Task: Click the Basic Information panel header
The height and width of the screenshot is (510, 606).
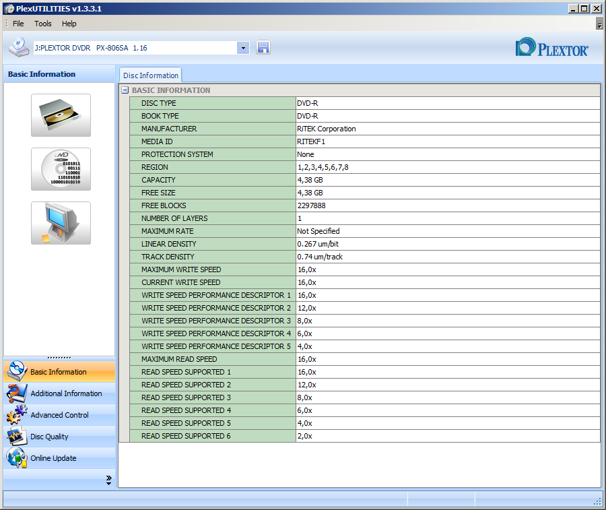Action: 59,74
